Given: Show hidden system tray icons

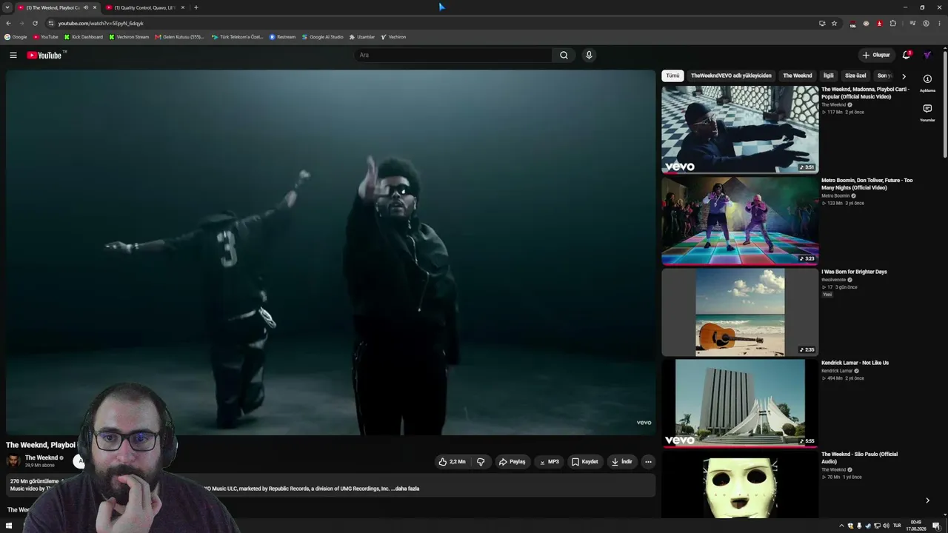Looking at the screenshot, I should click(x=841, y=526).
